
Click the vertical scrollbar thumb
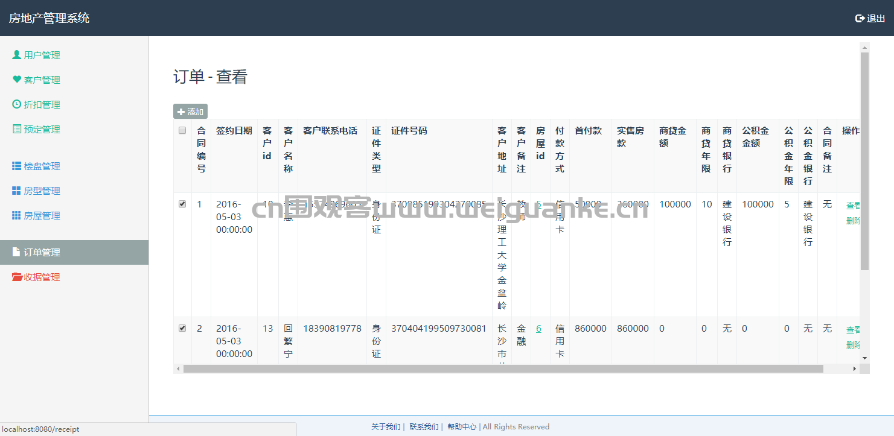click(x=864, y=161)
